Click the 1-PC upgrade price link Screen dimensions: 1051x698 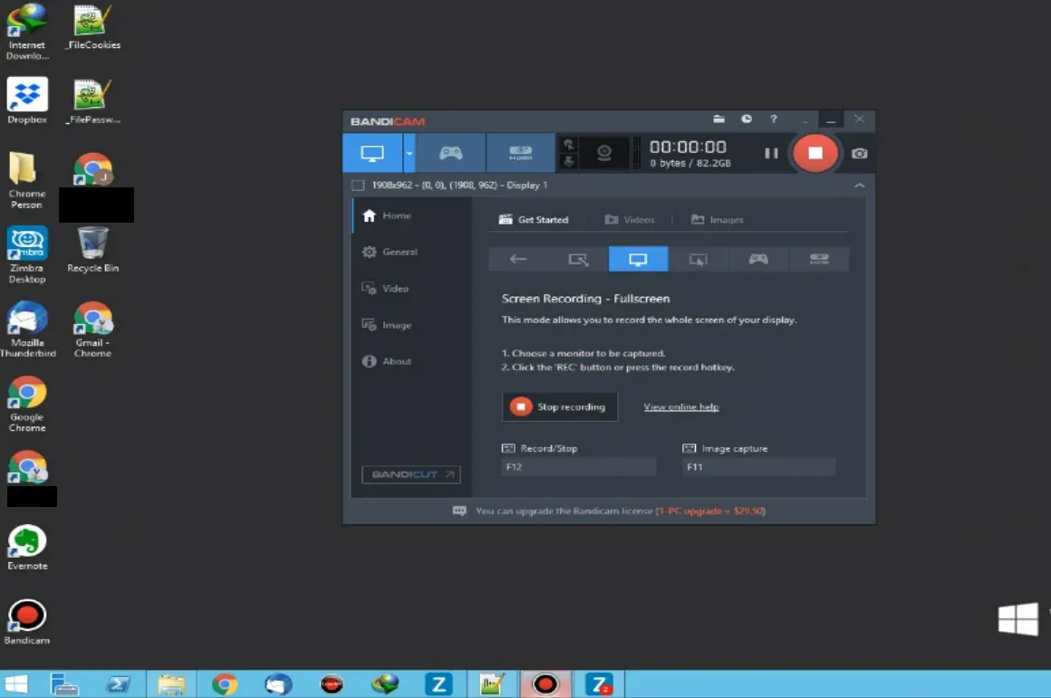[710, 512]
